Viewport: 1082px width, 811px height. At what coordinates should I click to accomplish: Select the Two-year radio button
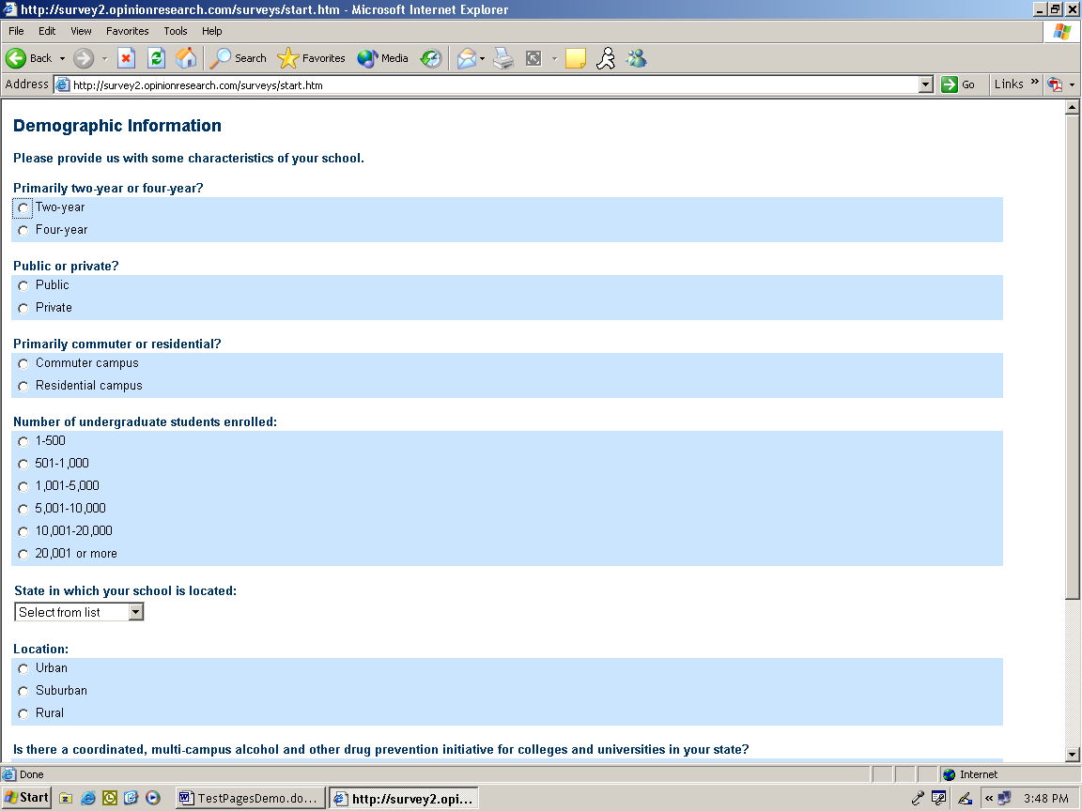pos(23,207)
